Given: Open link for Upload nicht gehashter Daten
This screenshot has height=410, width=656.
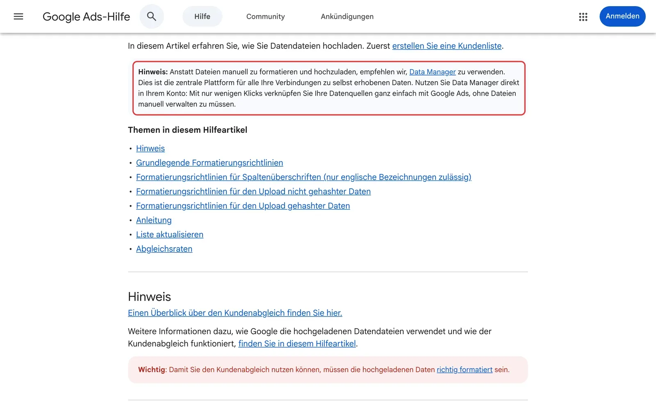Looking at the screenshot, I should [253, 191].
